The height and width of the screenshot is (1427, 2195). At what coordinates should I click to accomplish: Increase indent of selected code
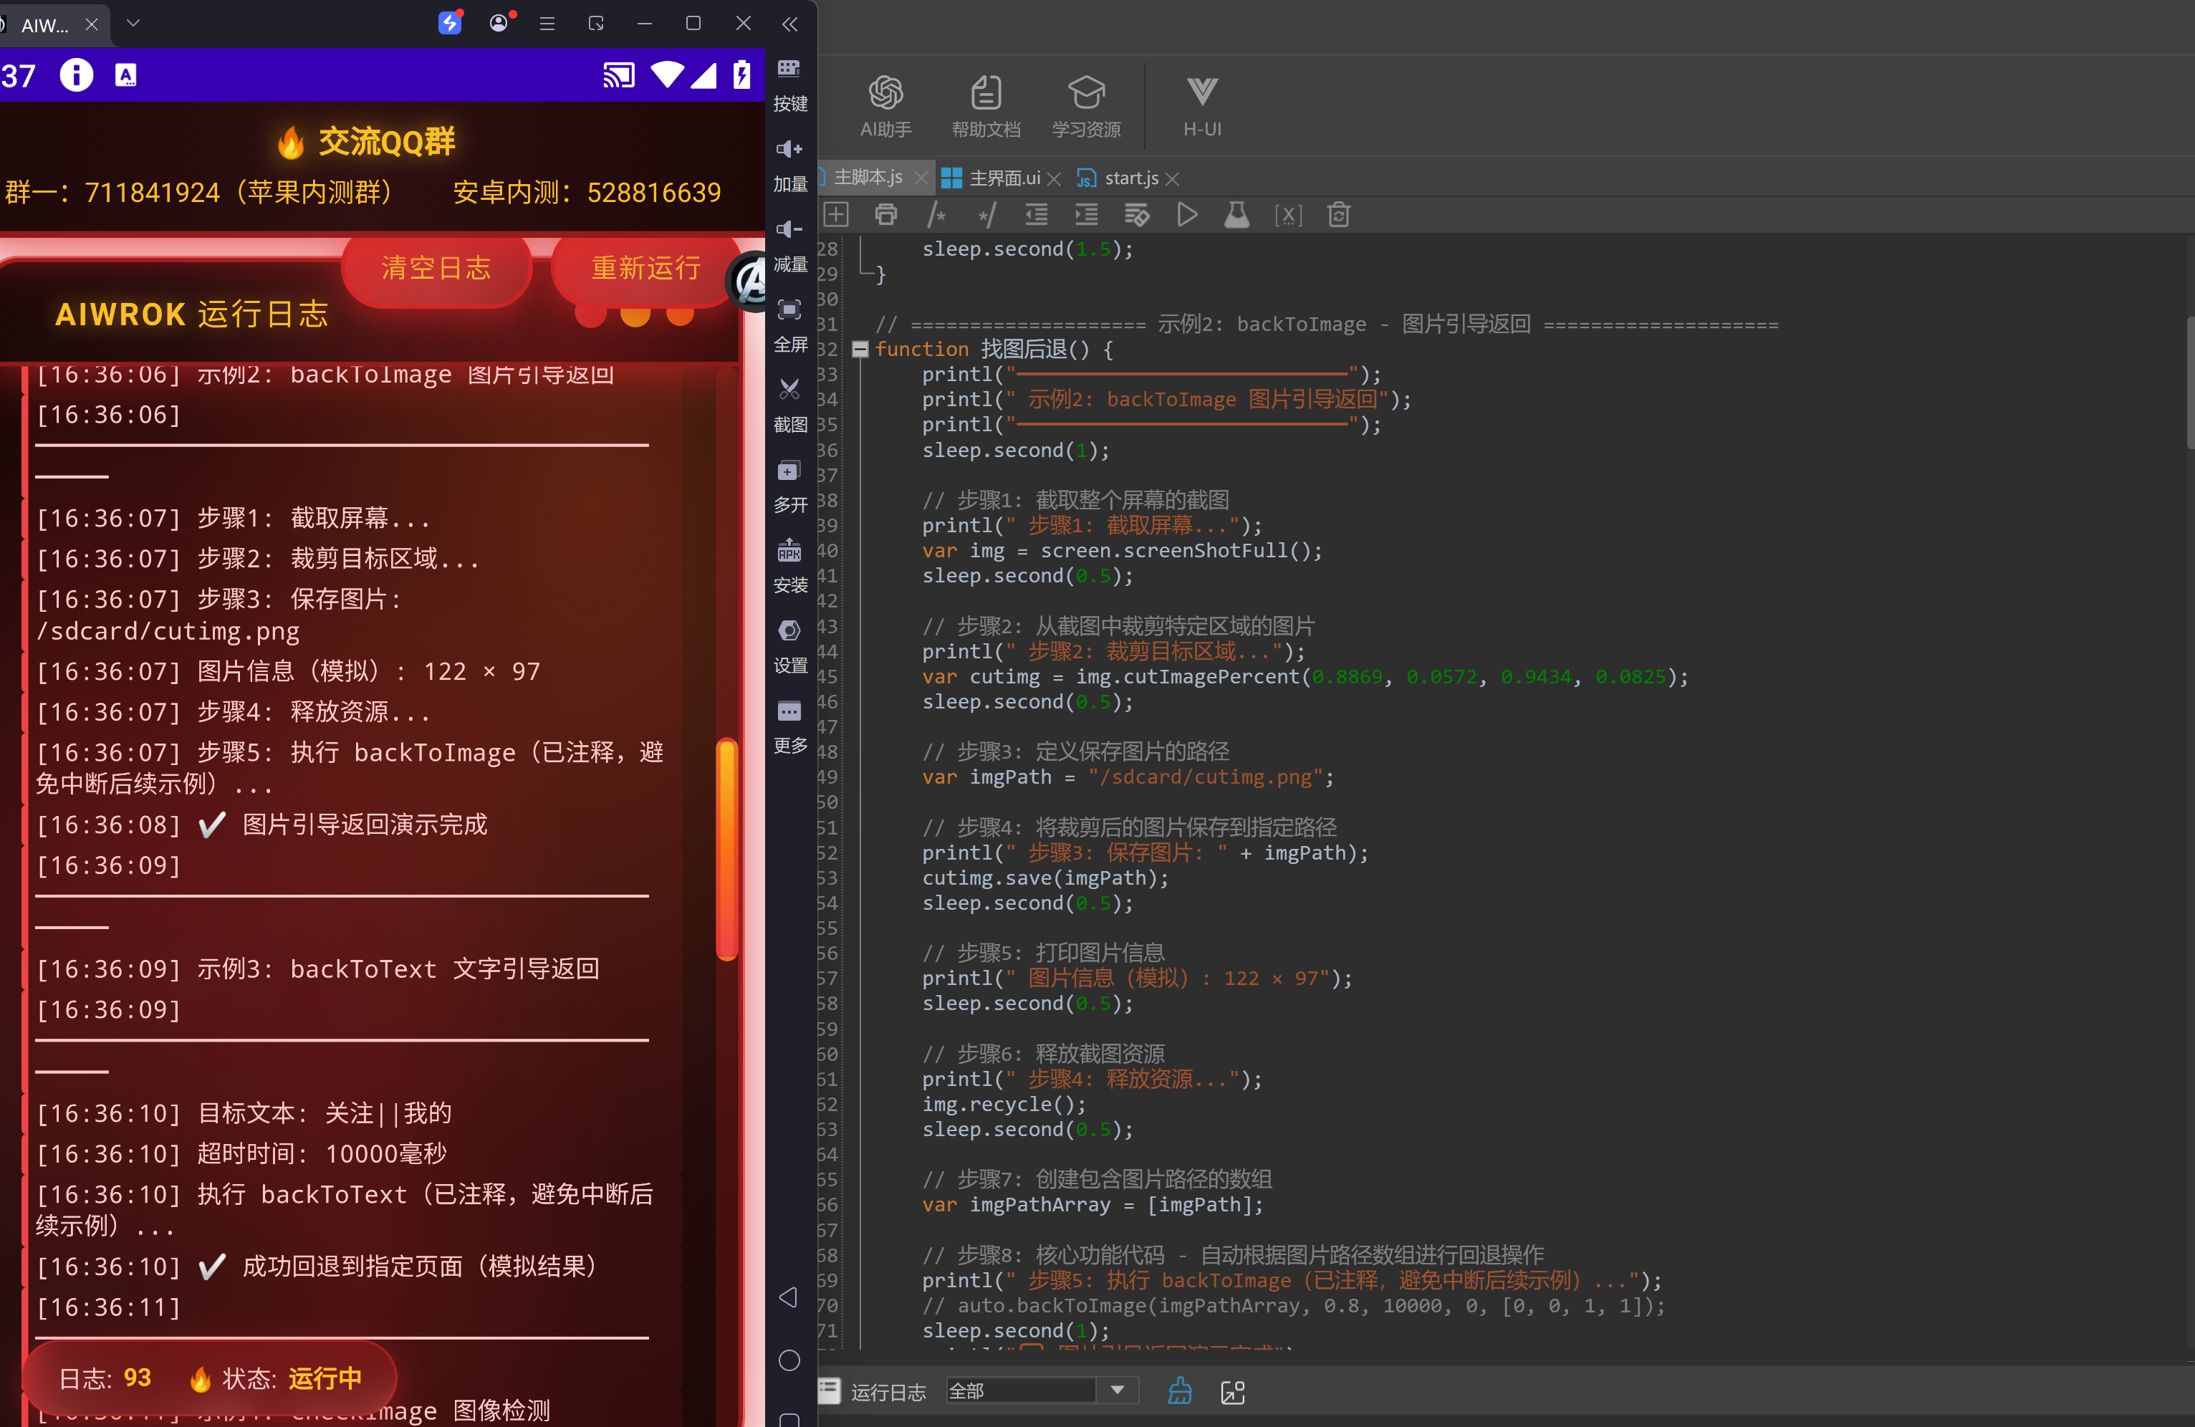(x=1087, y=215)
